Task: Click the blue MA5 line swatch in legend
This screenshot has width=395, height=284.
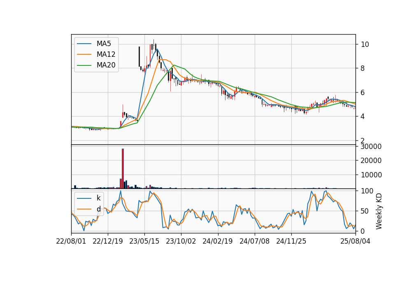Action: pos(84,44)
